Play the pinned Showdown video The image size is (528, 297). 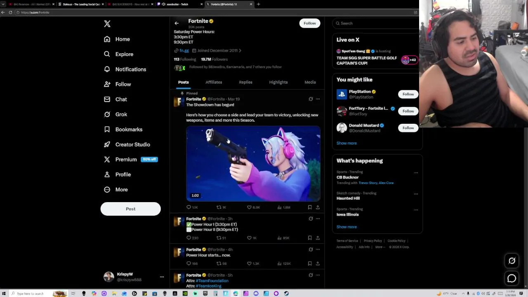tap(253, 164)
